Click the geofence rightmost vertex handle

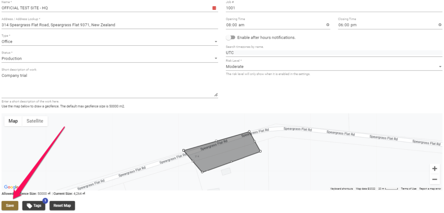coord(260,151)
